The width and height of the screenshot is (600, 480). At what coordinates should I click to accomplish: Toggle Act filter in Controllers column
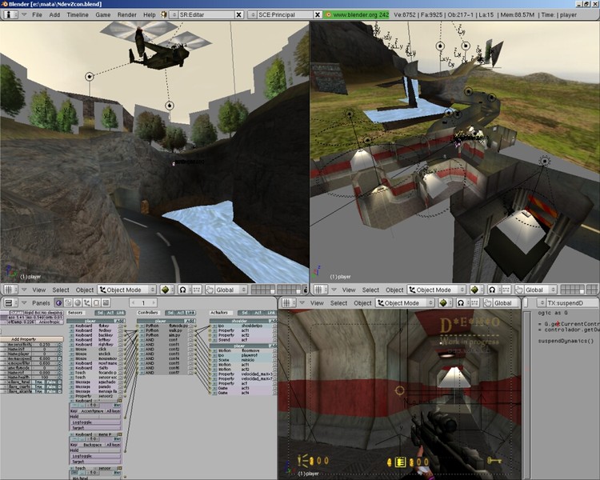click(181, 313)
